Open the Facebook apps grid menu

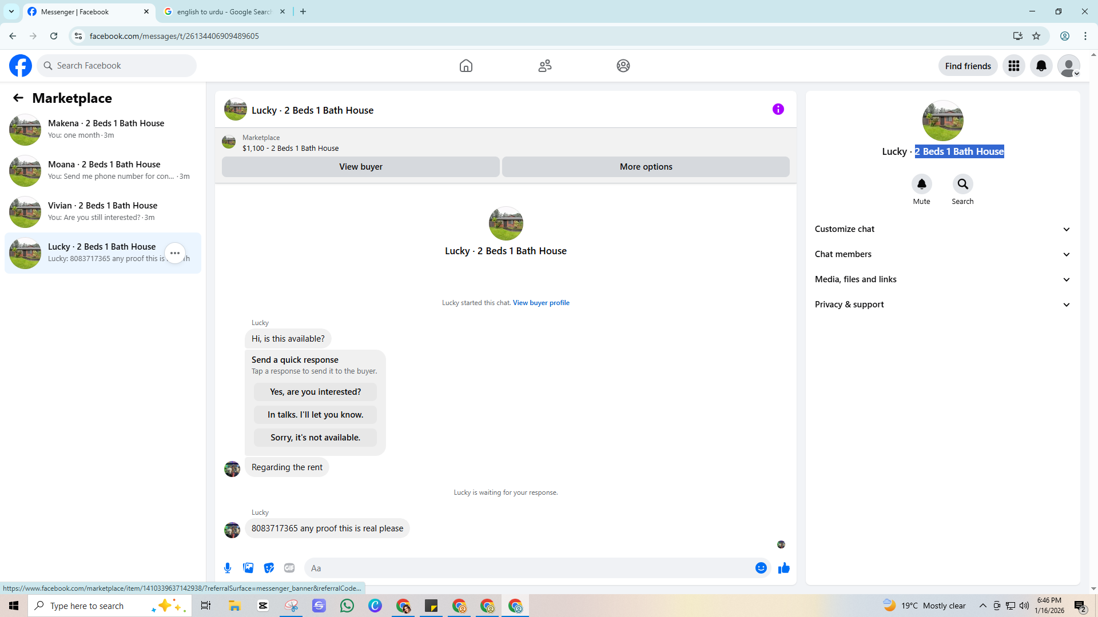(x=1013, y=66)
